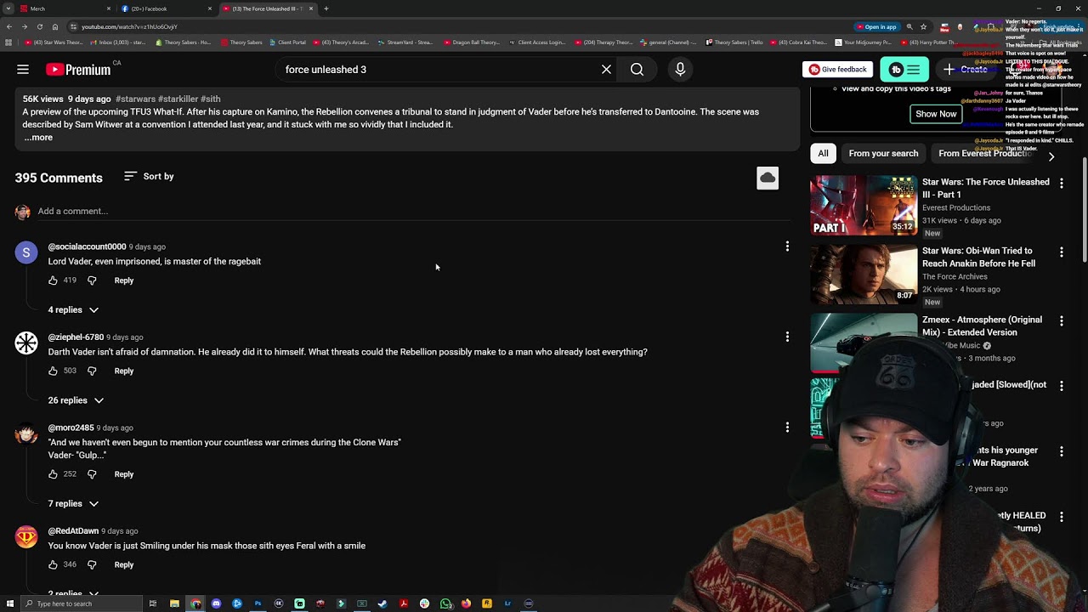Image resolution: width=1088 pixels, height=612 pixels.
Task: Open menu for Zmeex Atmosphere video
Action: pyautogui.click(x=1061, y=320)
